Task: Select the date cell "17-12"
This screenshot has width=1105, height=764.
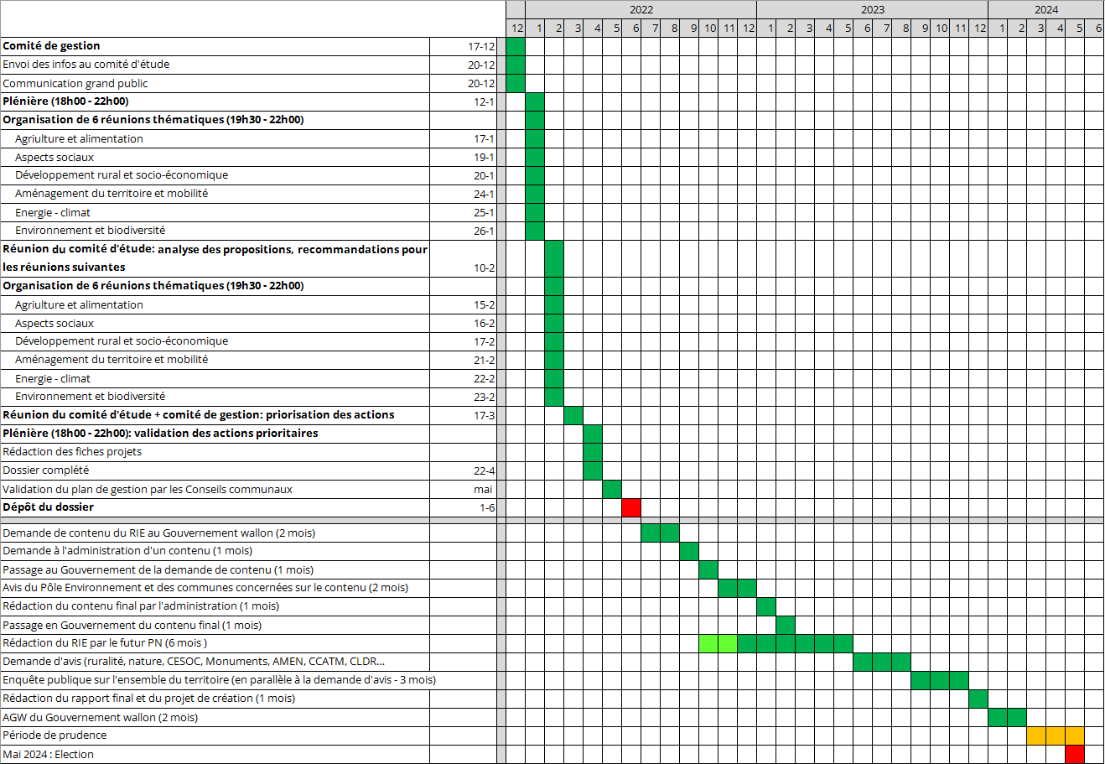Action: click(481, 46)
